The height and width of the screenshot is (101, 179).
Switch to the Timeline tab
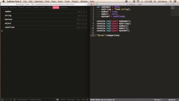(x=36, y=8)
